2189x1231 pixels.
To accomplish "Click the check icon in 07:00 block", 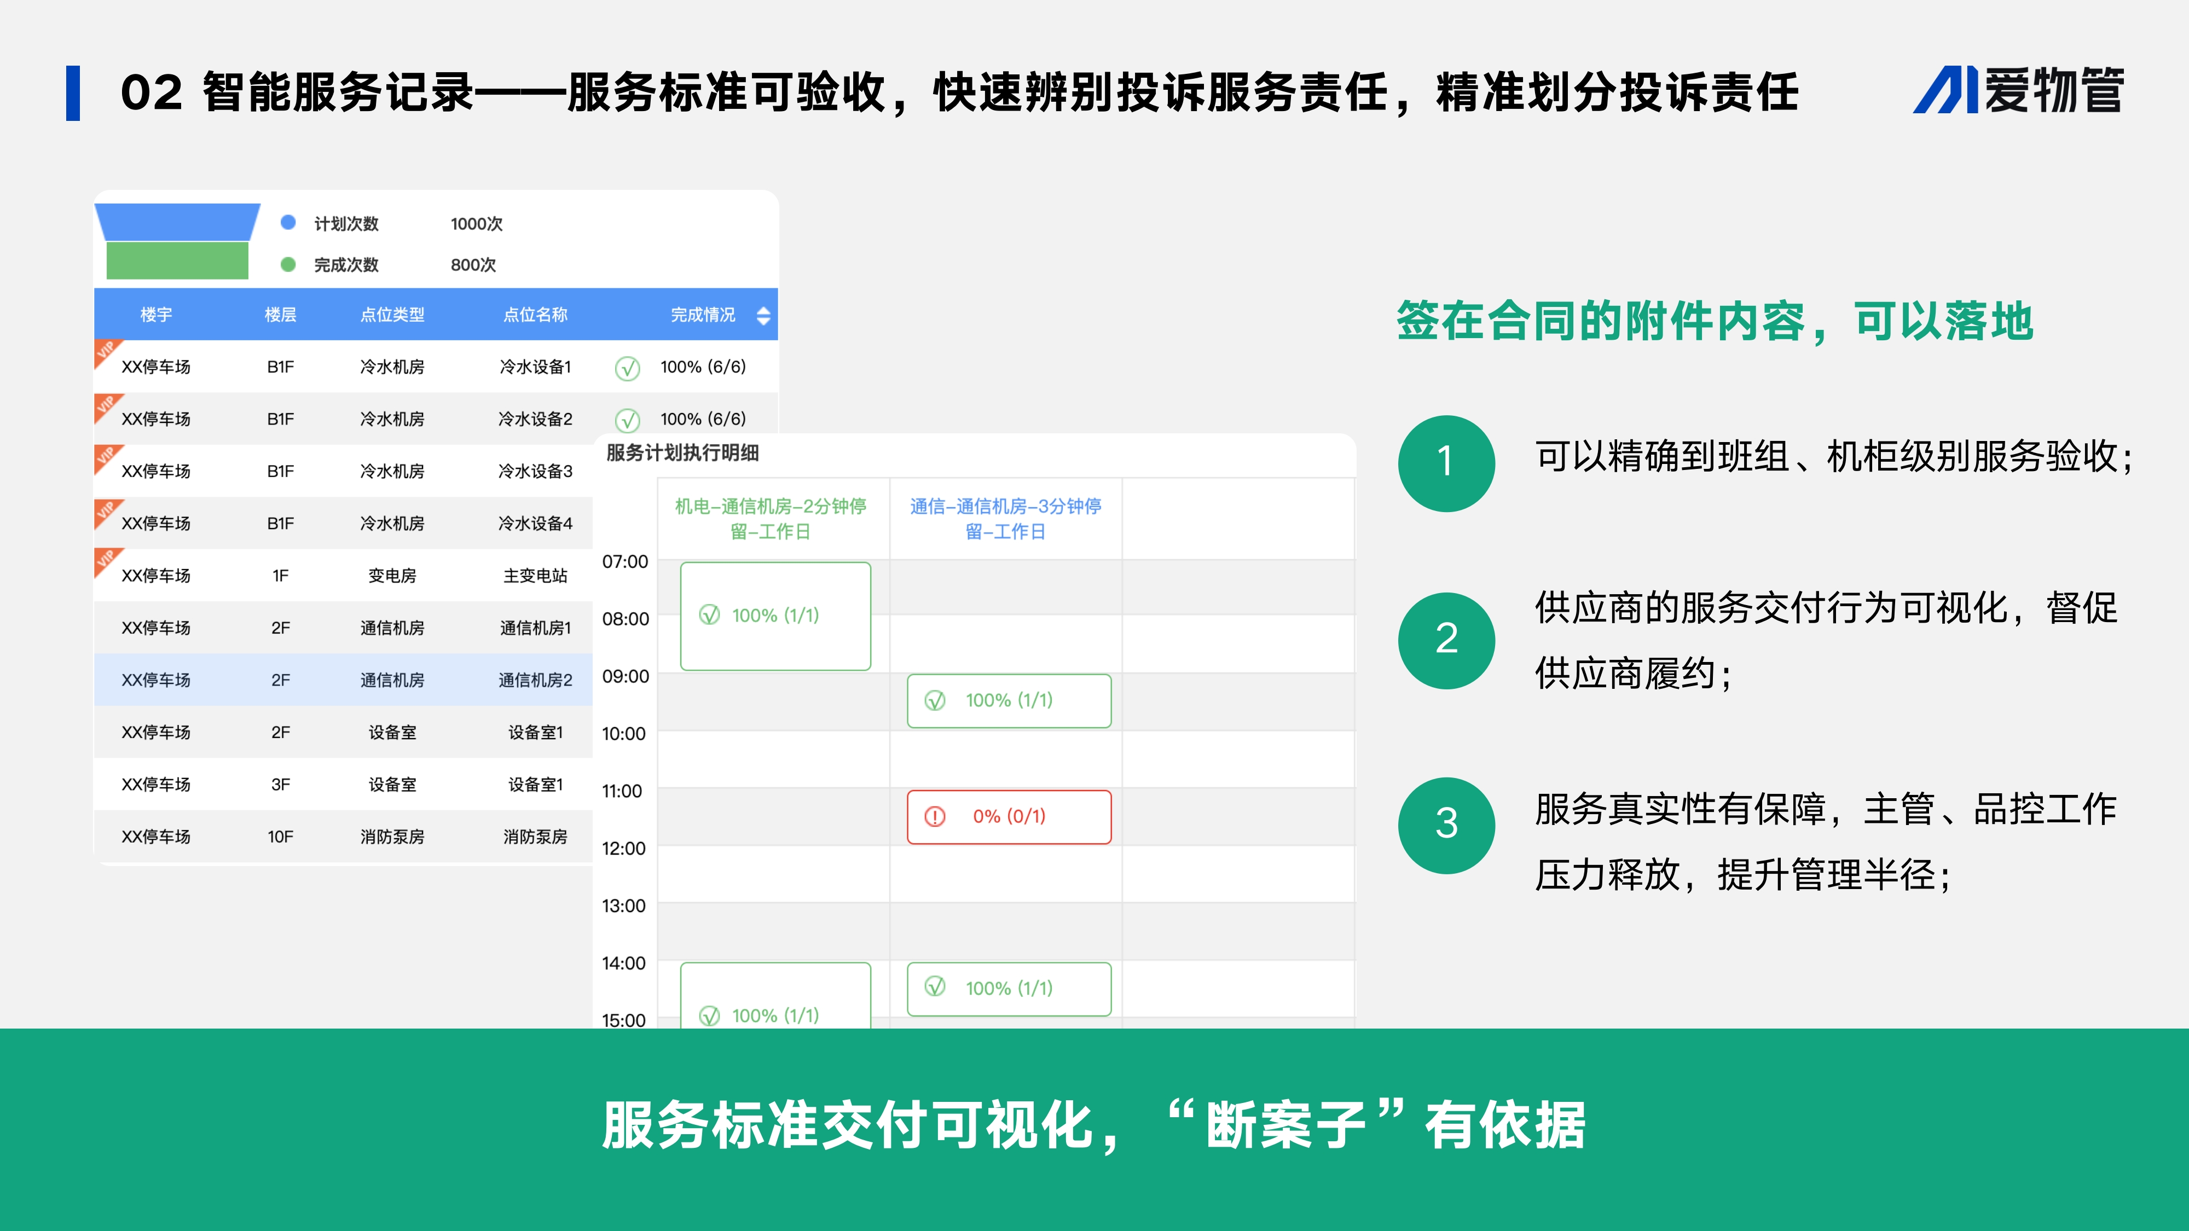I will tap(710, 615).
